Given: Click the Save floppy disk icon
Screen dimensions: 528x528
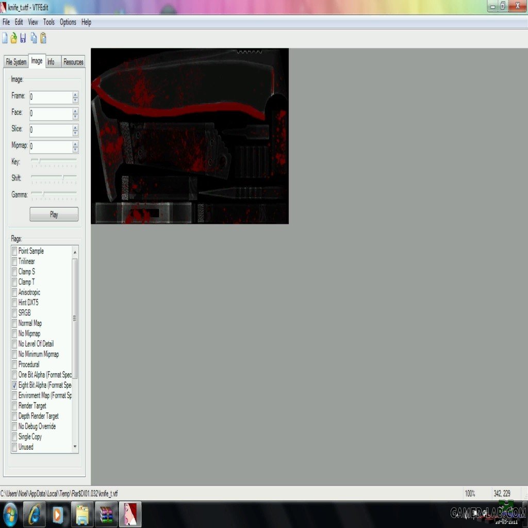Looking at the screenshot, I should click(x=23, y=38).
